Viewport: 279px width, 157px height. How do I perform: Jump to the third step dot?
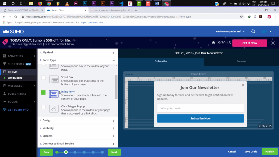point(75,152)
